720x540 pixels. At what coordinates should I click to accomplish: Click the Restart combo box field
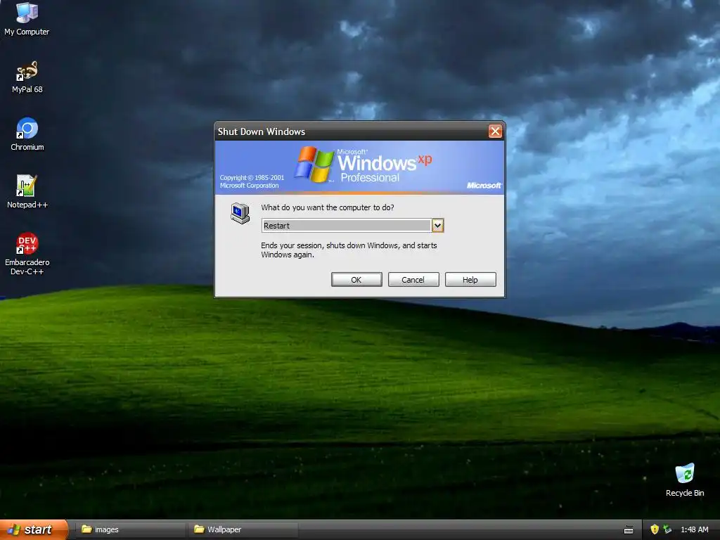[352, 226]
